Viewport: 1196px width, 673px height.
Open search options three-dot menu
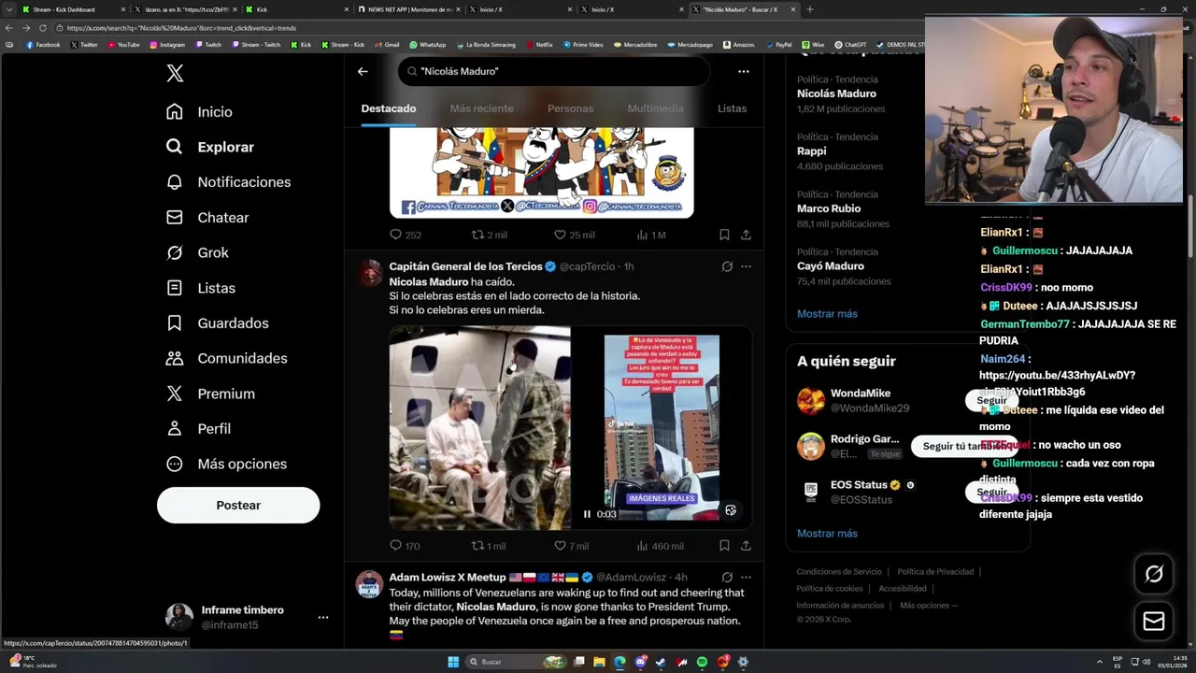tap(743, 71)
